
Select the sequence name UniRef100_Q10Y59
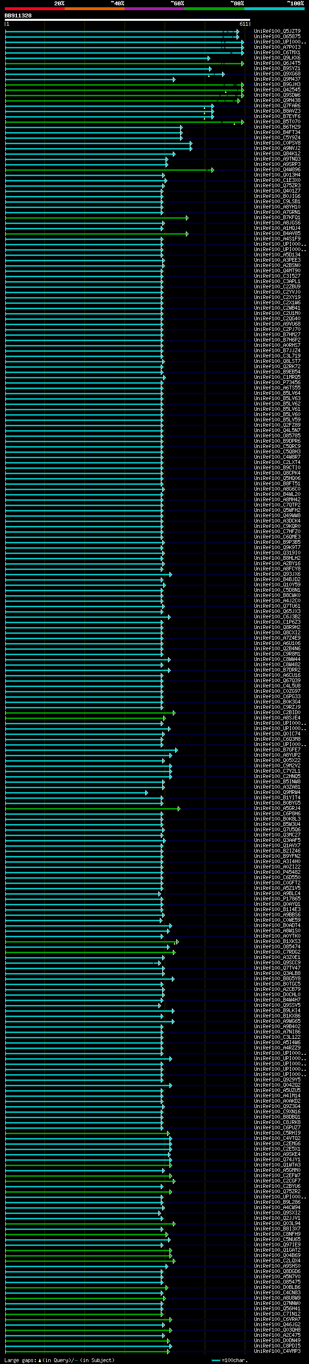(x=277, y=585)
